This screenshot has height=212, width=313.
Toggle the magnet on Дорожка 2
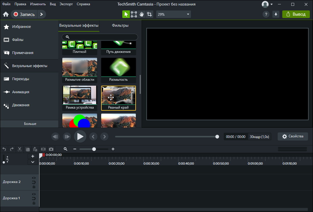pos(34,182)
